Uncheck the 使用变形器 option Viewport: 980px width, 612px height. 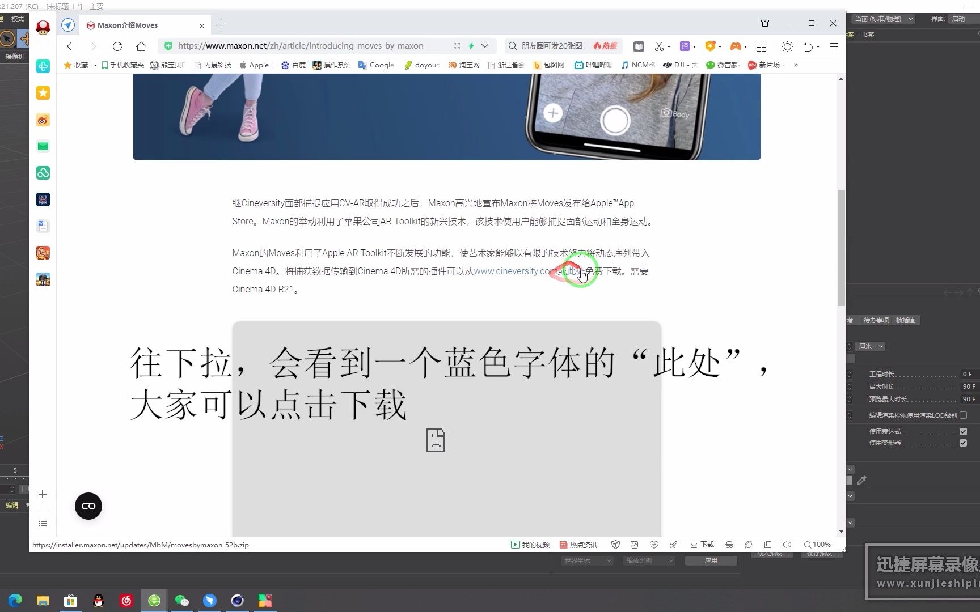[964, 443]
